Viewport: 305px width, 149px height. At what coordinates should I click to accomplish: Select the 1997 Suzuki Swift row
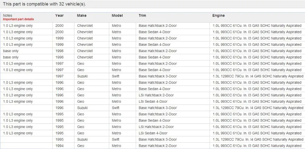coord(152,76)
